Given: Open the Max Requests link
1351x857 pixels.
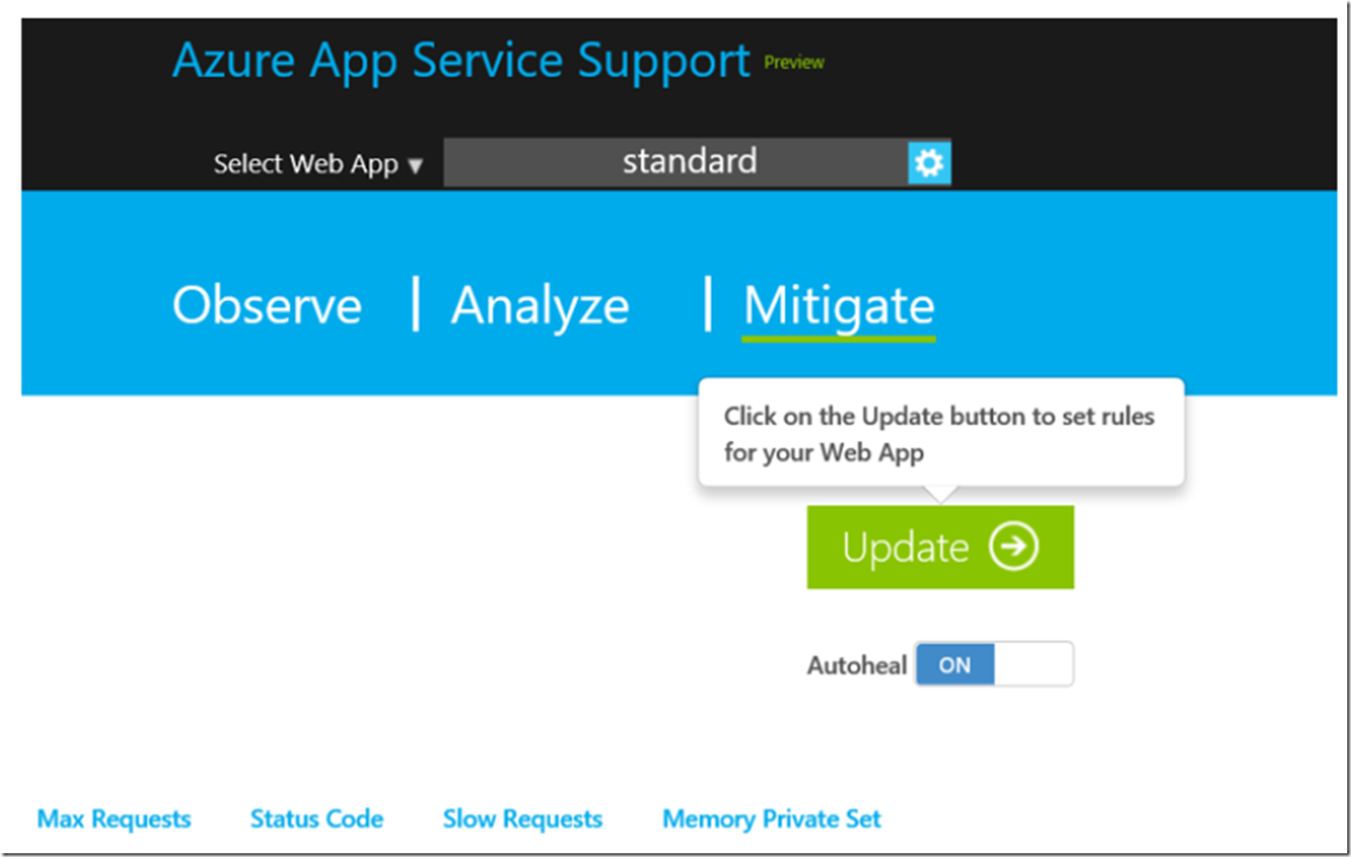Looking at the screenshot, I should (114, 819).
